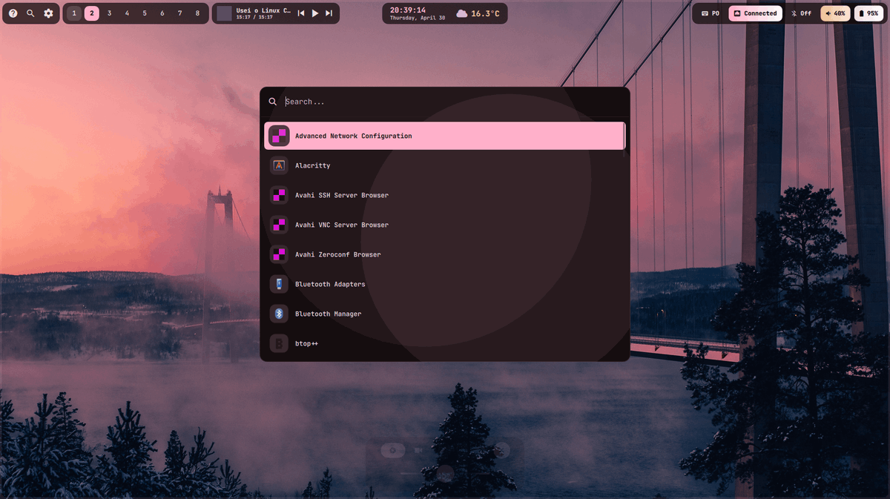
Task: Open the weather widget showing 16.3°C
Action: 478,13
